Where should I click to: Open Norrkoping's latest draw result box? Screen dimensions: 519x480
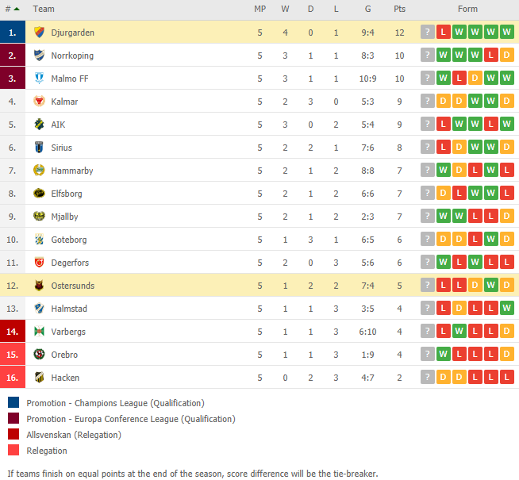pos(507,55)
